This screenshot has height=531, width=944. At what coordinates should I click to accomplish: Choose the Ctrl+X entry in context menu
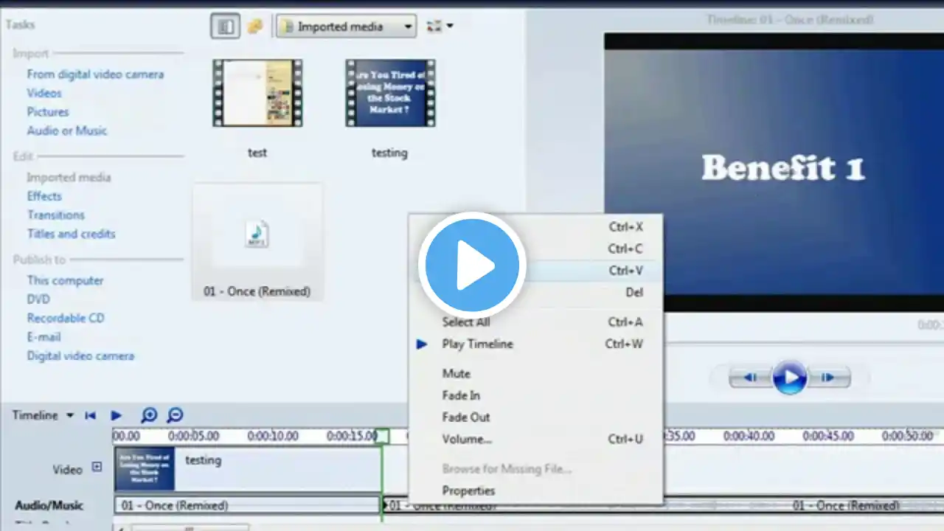(536, 227)
